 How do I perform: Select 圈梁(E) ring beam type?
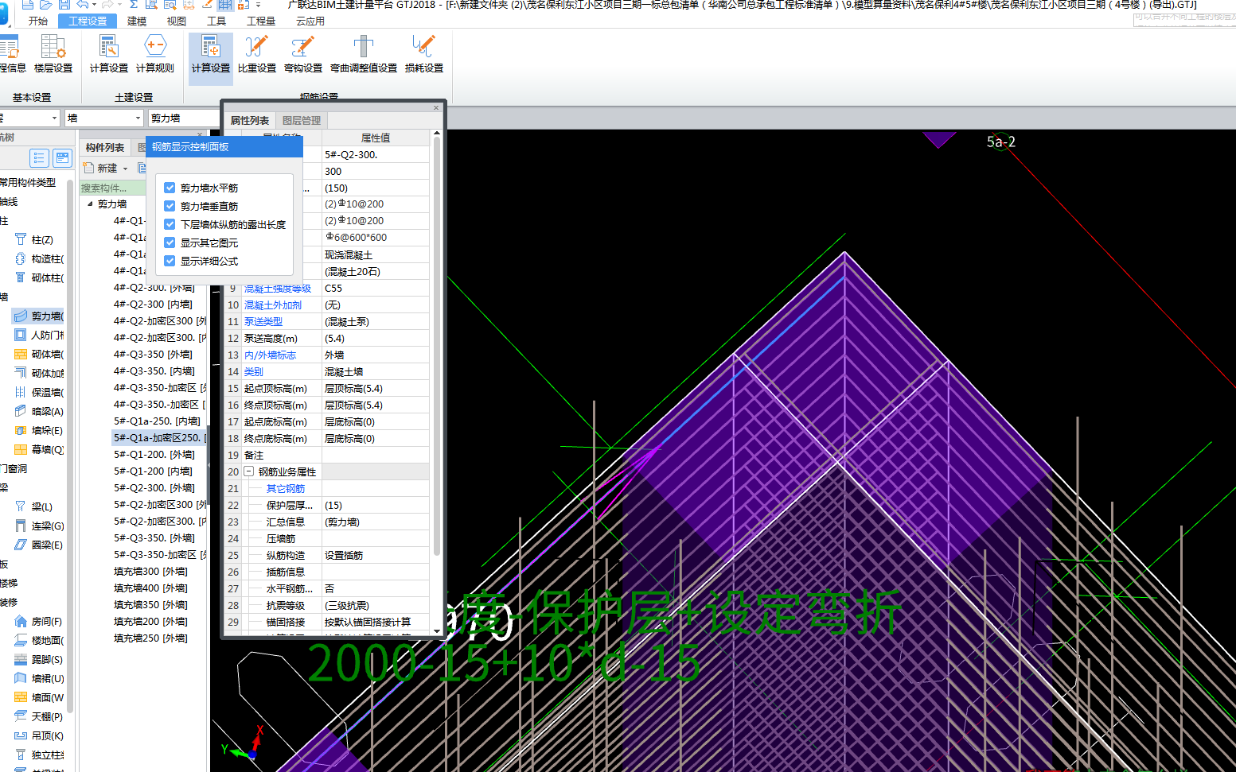40,545
